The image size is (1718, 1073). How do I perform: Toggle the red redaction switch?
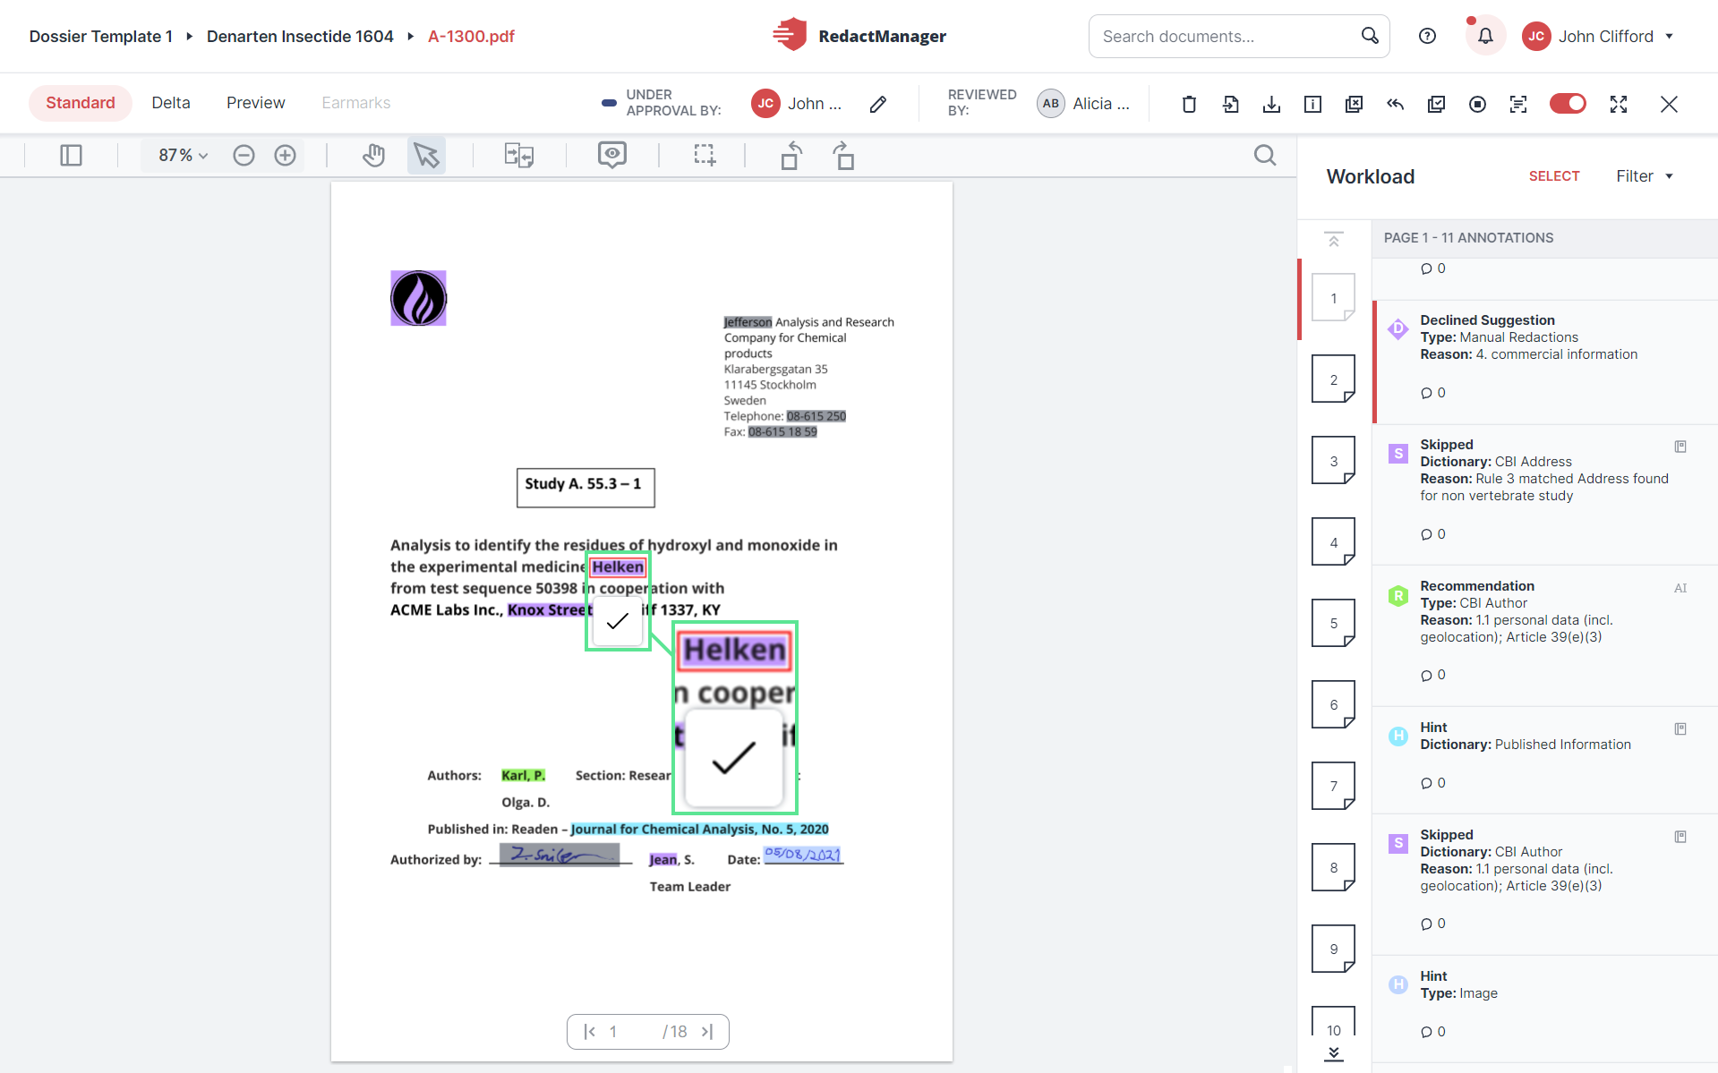point(1568,104)
